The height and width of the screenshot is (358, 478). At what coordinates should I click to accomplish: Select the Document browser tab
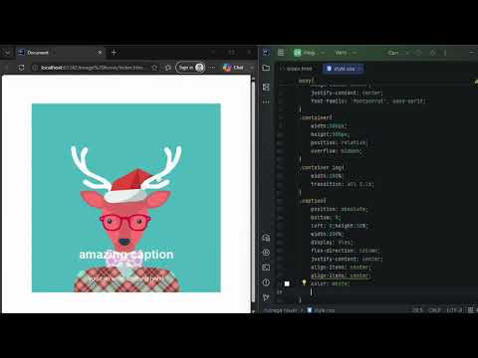60,53
